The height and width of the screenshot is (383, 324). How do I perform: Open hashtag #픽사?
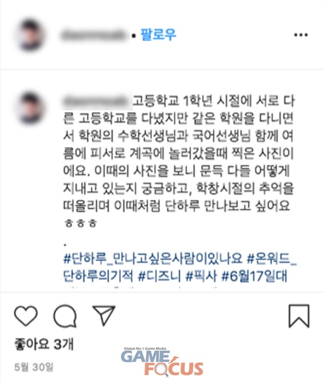coord(201,276)
